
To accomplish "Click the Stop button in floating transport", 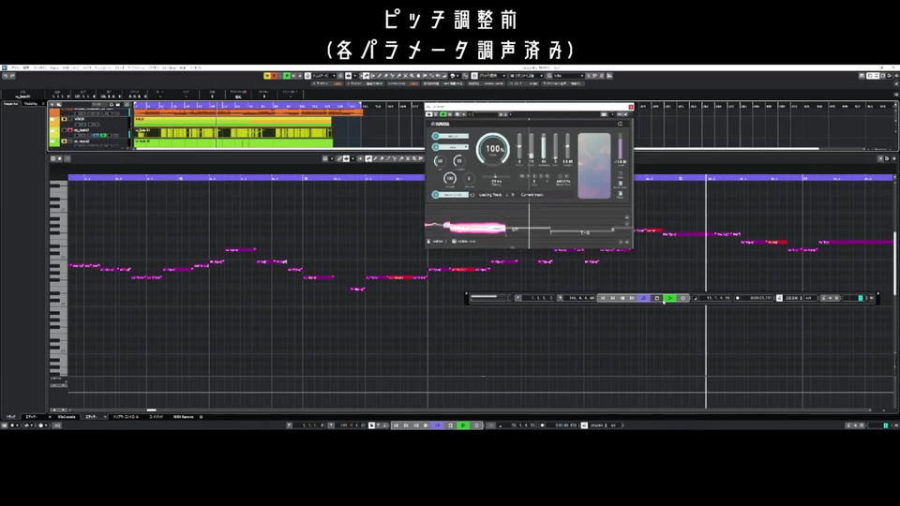I will [657, 298].
